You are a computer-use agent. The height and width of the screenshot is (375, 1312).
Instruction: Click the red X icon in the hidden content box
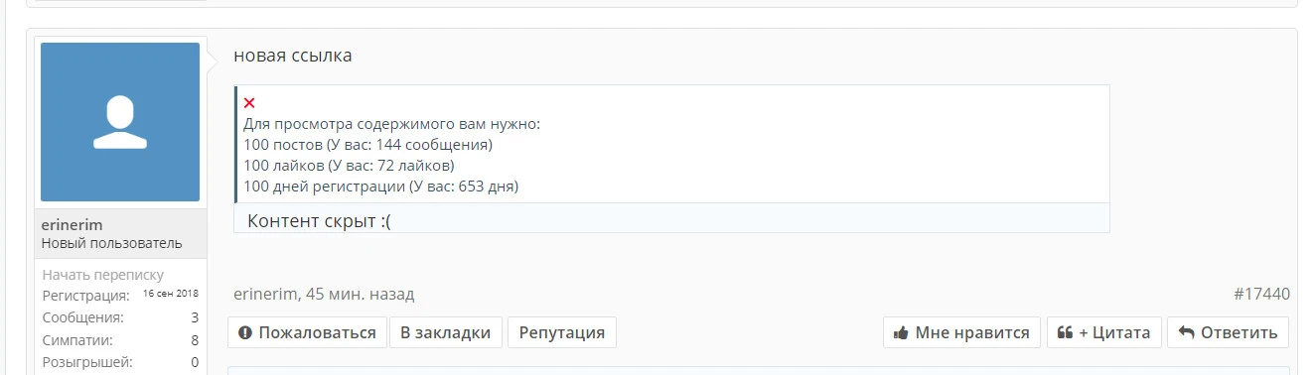coord(249,103)
